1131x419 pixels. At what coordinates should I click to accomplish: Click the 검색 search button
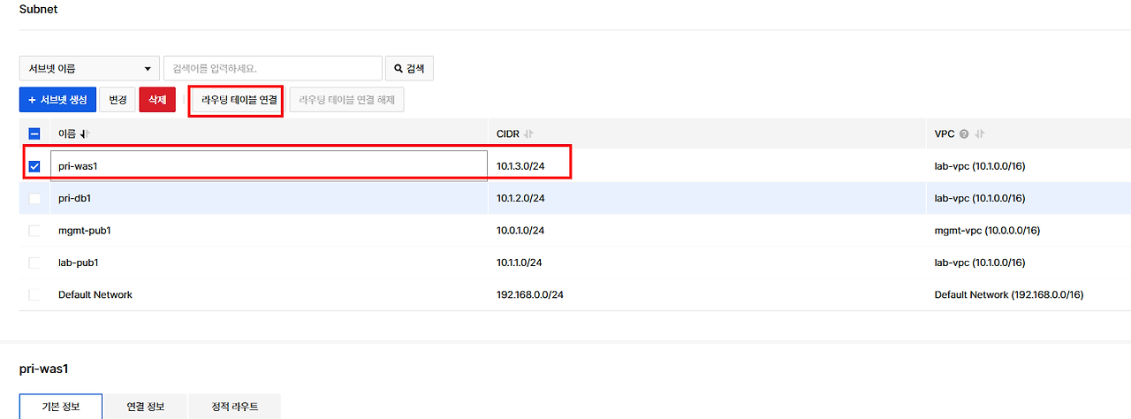[409, 68]
